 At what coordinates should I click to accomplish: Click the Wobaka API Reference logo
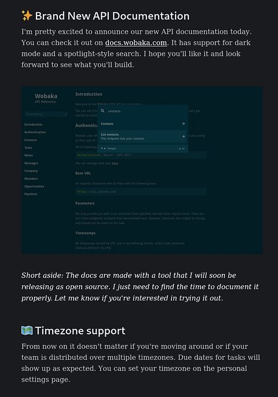(x=46, y=98)
